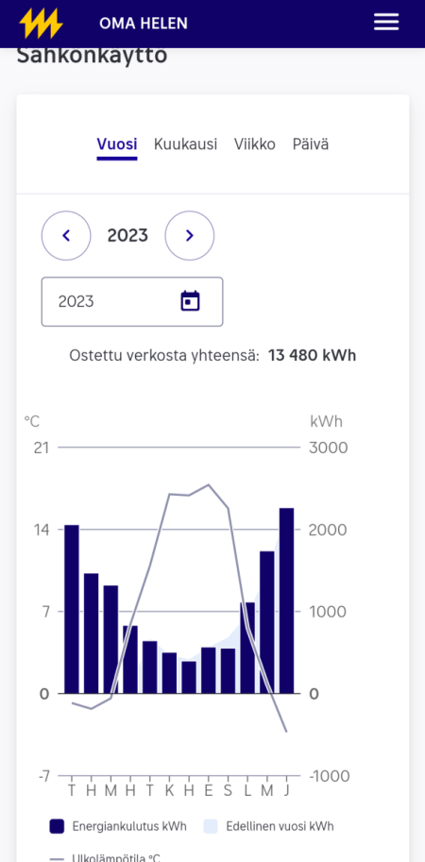
Task: Open the hamburger menu
Action: click(x=386, y=23)
